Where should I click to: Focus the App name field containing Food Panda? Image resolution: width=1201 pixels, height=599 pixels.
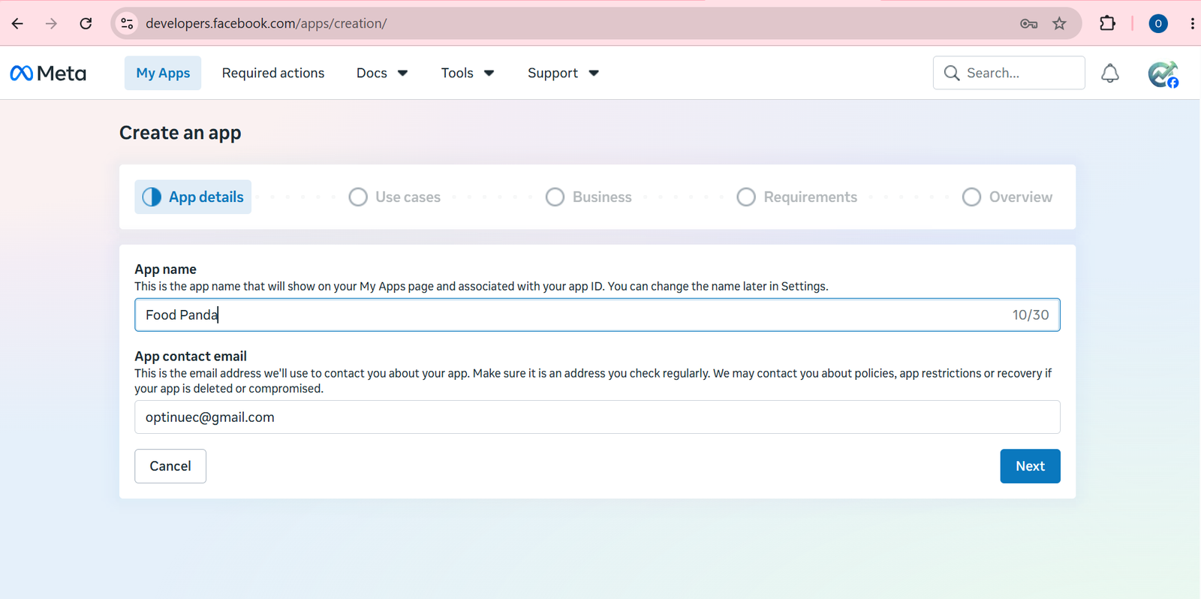pos(597,315)
